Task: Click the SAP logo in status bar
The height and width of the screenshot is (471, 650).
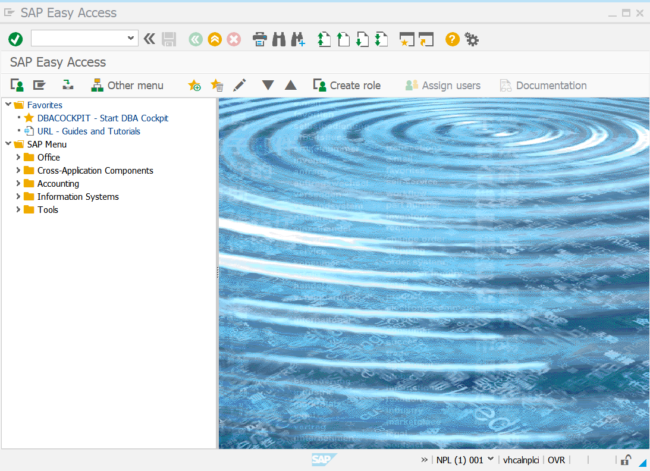Action: 324,459
